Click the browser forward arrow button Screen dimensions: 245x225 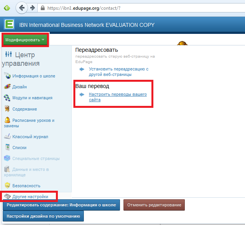(33, 8)
